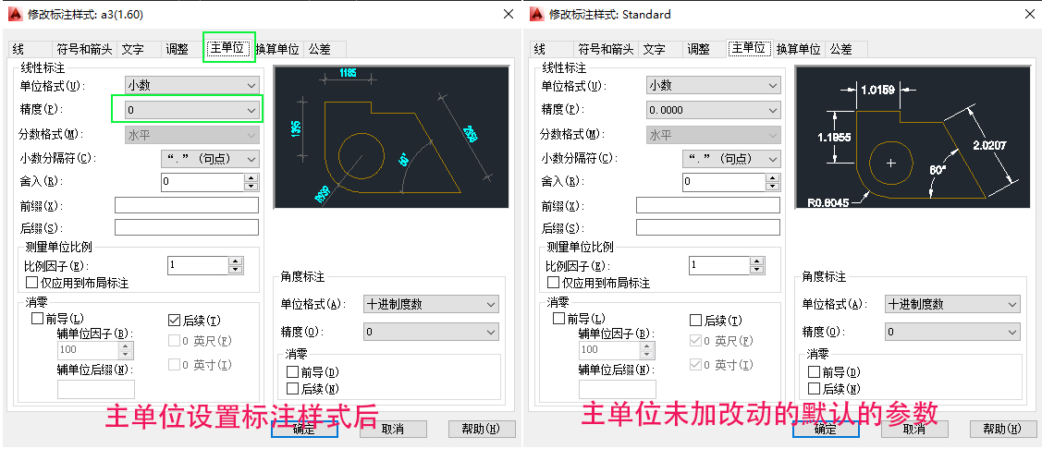Open 调整 tab in a3(1.60) dialog

coord(183,49)
